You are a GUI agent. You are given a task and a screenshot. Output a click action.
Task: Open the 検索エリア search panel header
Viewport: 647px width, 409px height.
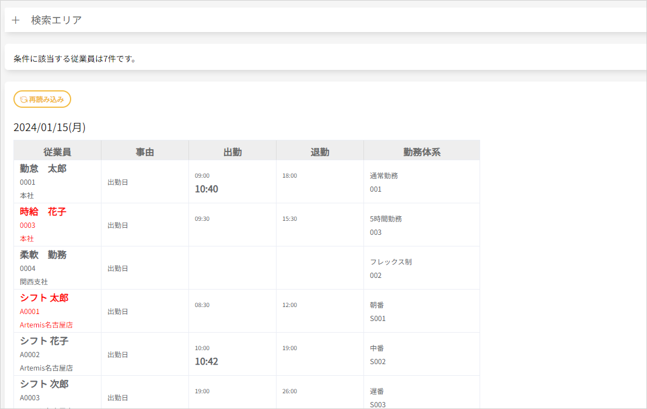coord(56,20)
